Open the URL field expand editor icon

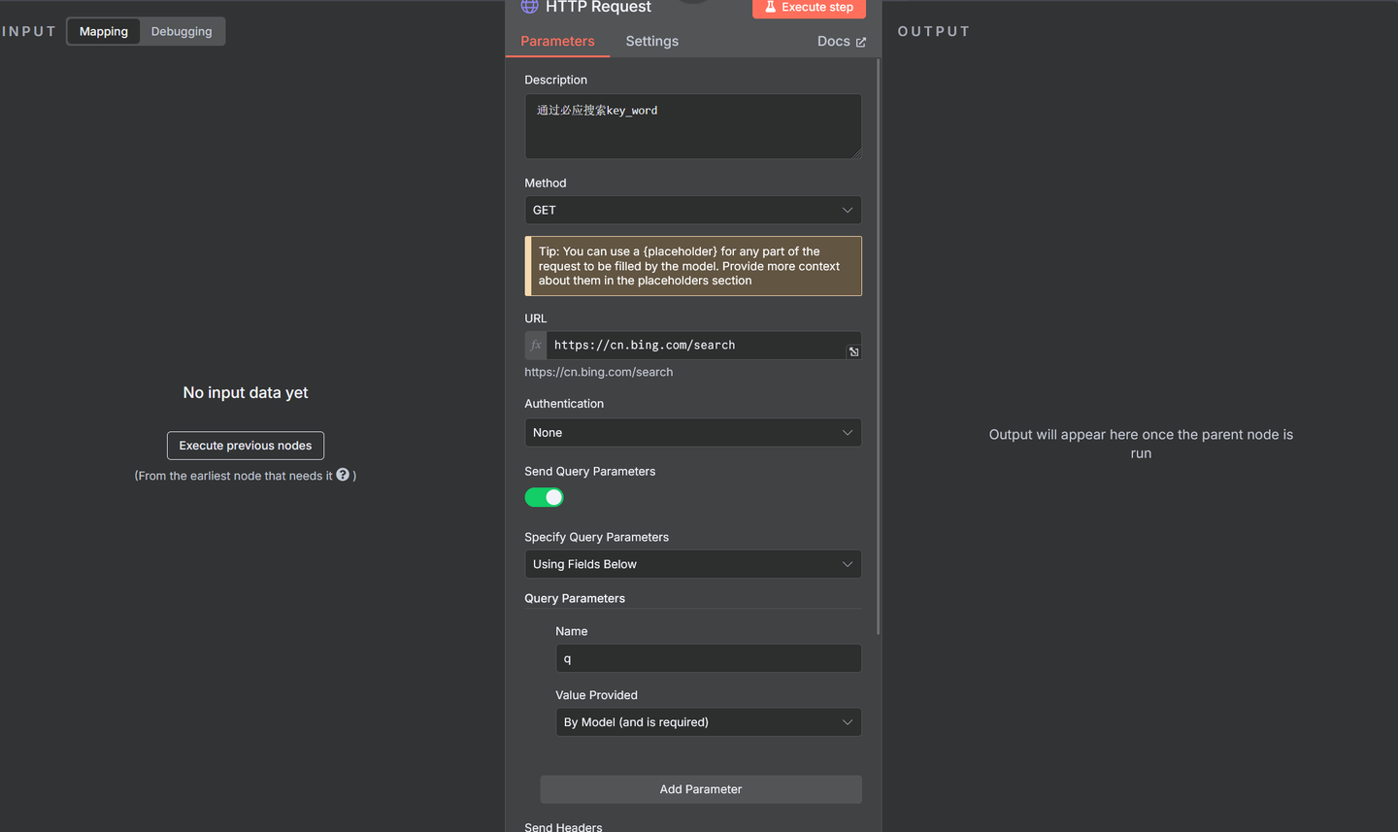pos(853,351)
